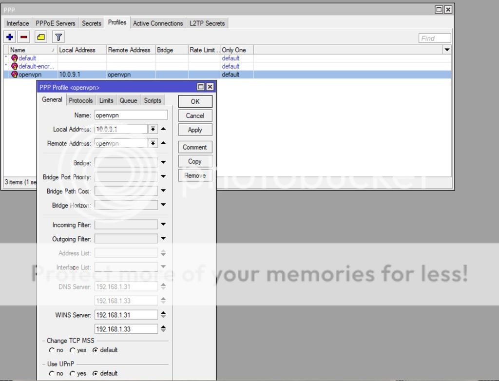Click the red minus remove icon
Image resolution: width=499 pixels, height=381 pixels.
point(24,37)
